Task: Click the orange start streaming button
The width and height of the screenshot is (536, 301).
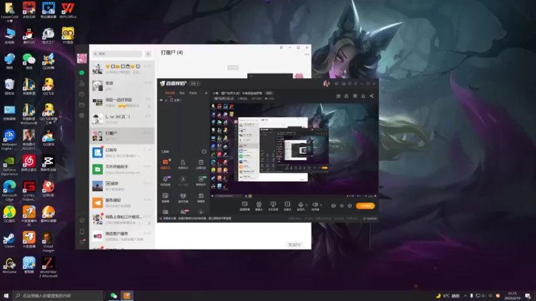Action: tap(365, 206)
